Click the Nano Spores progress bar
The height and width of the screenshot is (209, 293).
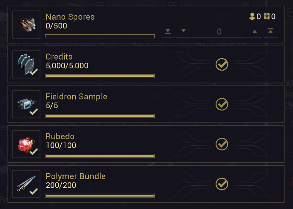[x=100, y=36]
